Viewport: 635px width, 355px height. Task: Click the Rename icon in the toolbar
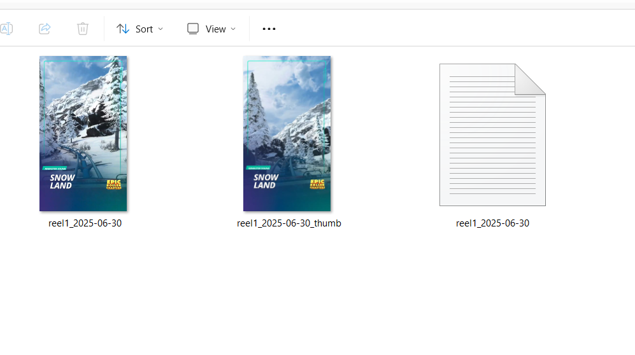[x=6, y=29]
